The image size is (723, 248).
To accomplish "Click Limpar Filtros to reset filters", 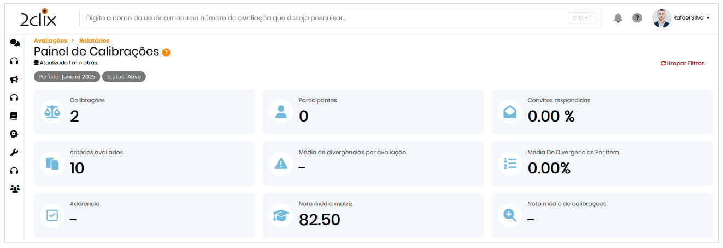I will [683, 63].
